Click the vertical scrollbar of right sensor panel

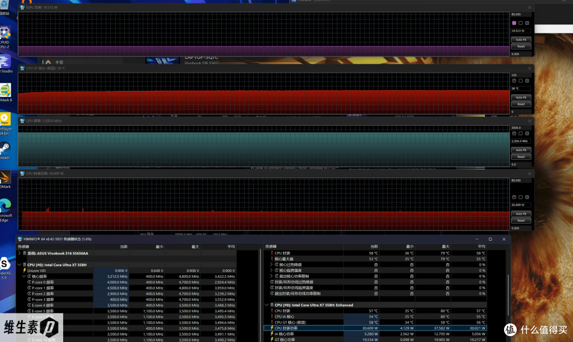click(x=508, y=294)
